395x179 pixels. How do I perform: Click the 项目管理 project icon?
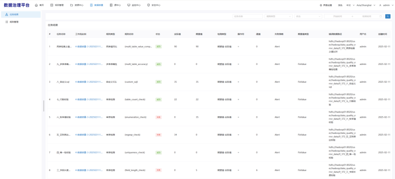tap(52, 5)
